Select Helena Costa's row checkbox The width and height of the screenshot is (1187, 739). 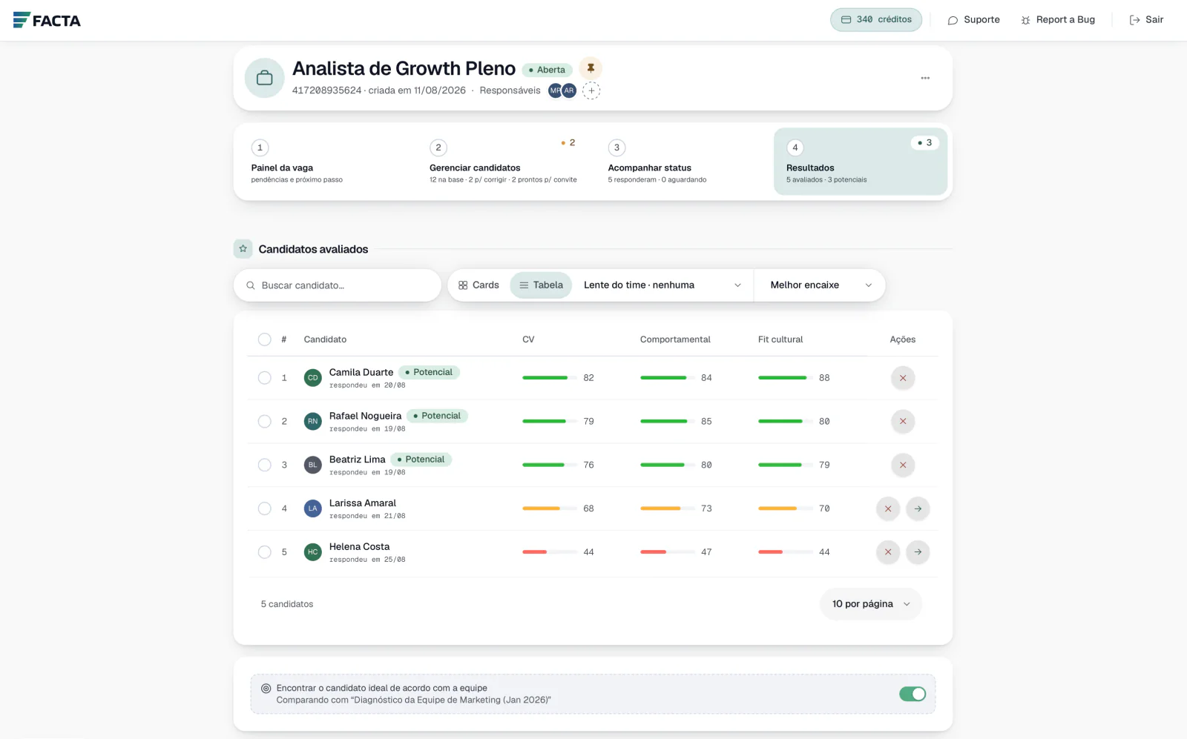pos(264,552)
